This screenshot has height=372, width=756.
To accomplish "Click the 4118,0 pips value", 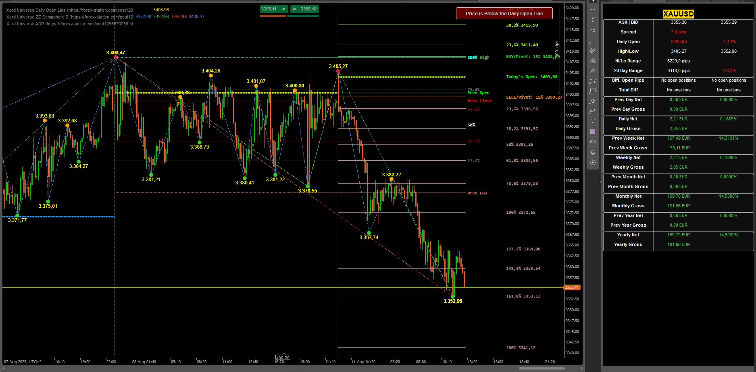I will pos(679,70).
